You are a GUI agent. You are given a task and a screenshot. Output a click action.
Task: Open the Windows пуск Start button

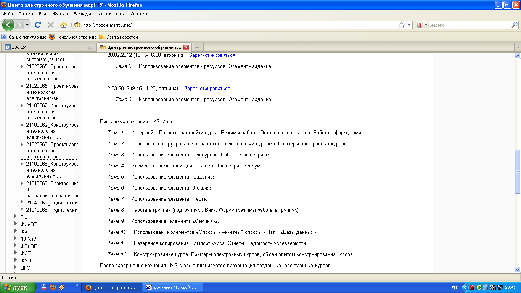point(18,287)
